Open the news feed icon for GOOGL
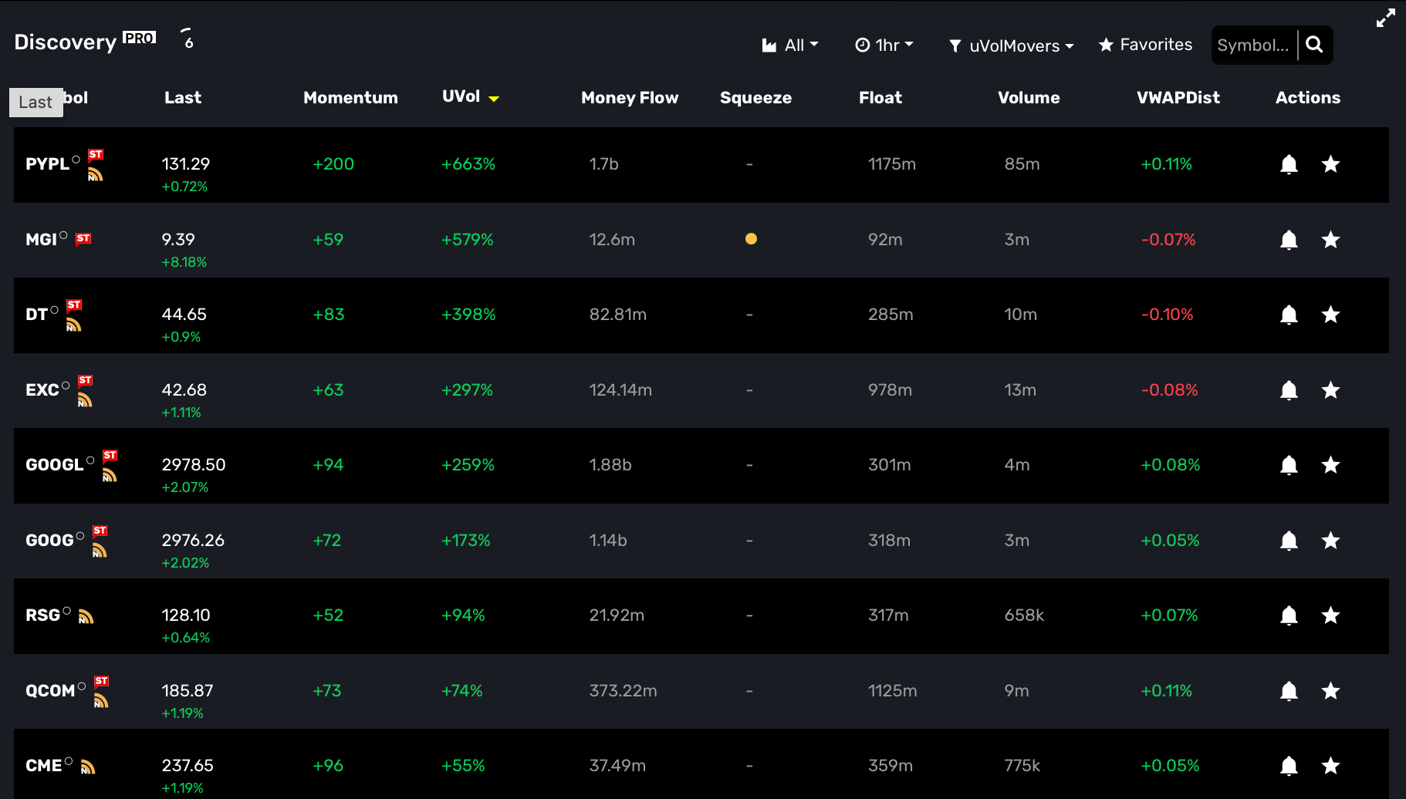This screenshot has height=799, width=1406. click(x=110, y=475)
